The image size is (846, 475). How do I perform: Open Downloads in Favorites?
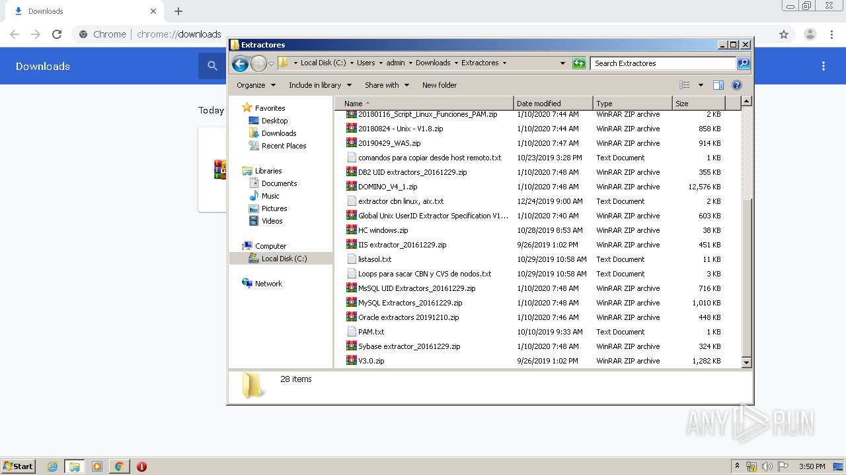coord(272,133)
